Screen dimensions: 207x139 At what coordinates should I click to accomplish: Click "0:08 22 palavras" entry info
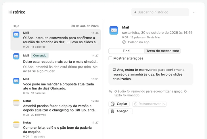34,115
